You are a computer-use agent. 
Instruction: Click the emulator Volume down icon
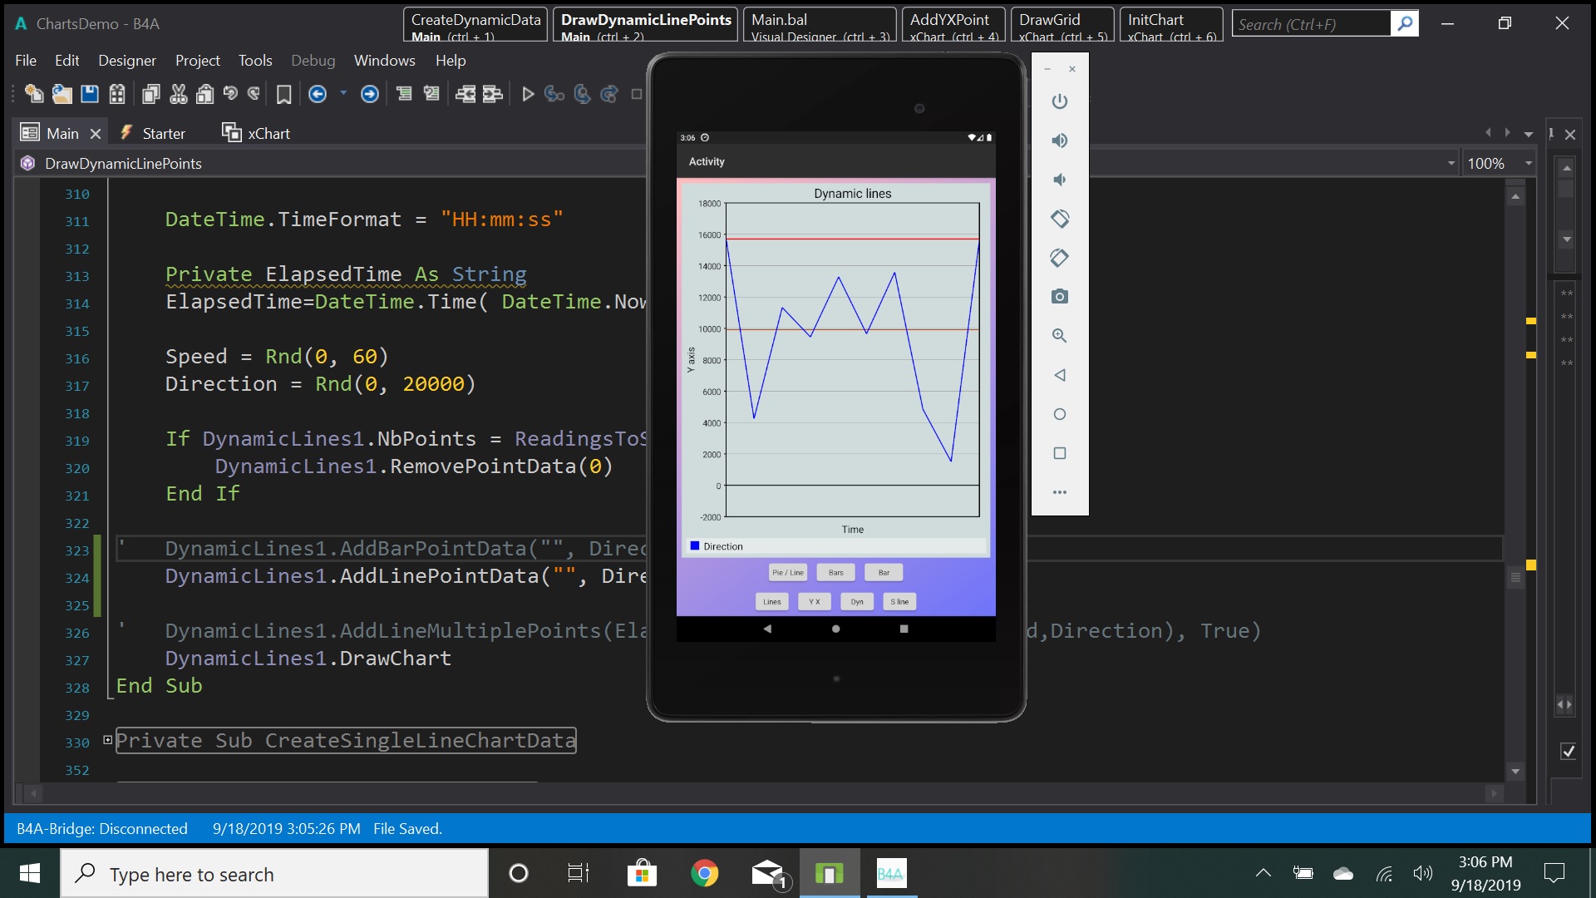point(1059,180)
